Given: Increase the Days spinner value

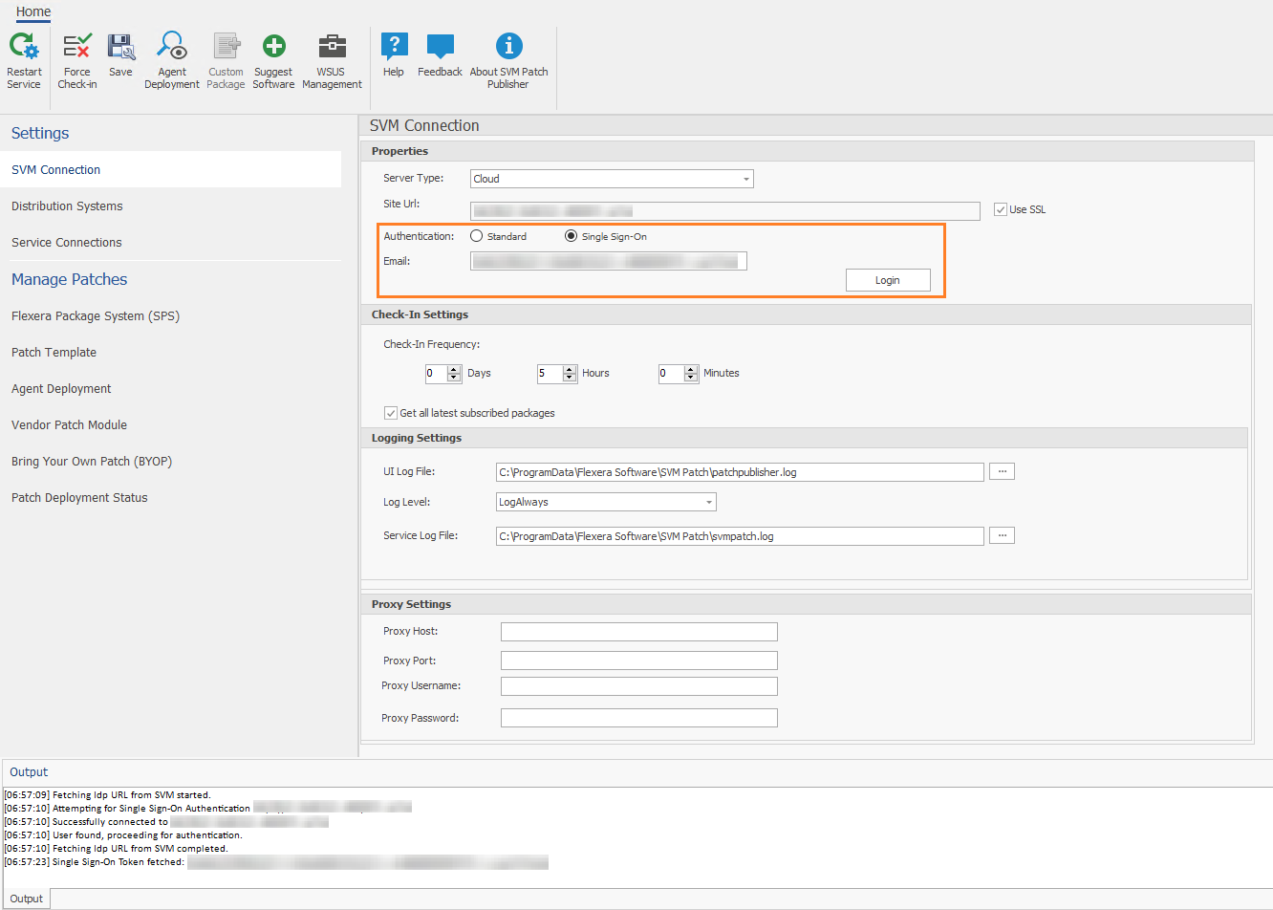Looking at the screenshot, I should click(x=454, y=369).
